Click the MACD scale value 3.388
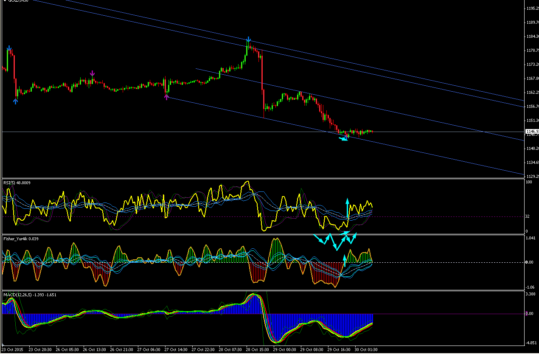The image size is (539, 354). point(531,294)
